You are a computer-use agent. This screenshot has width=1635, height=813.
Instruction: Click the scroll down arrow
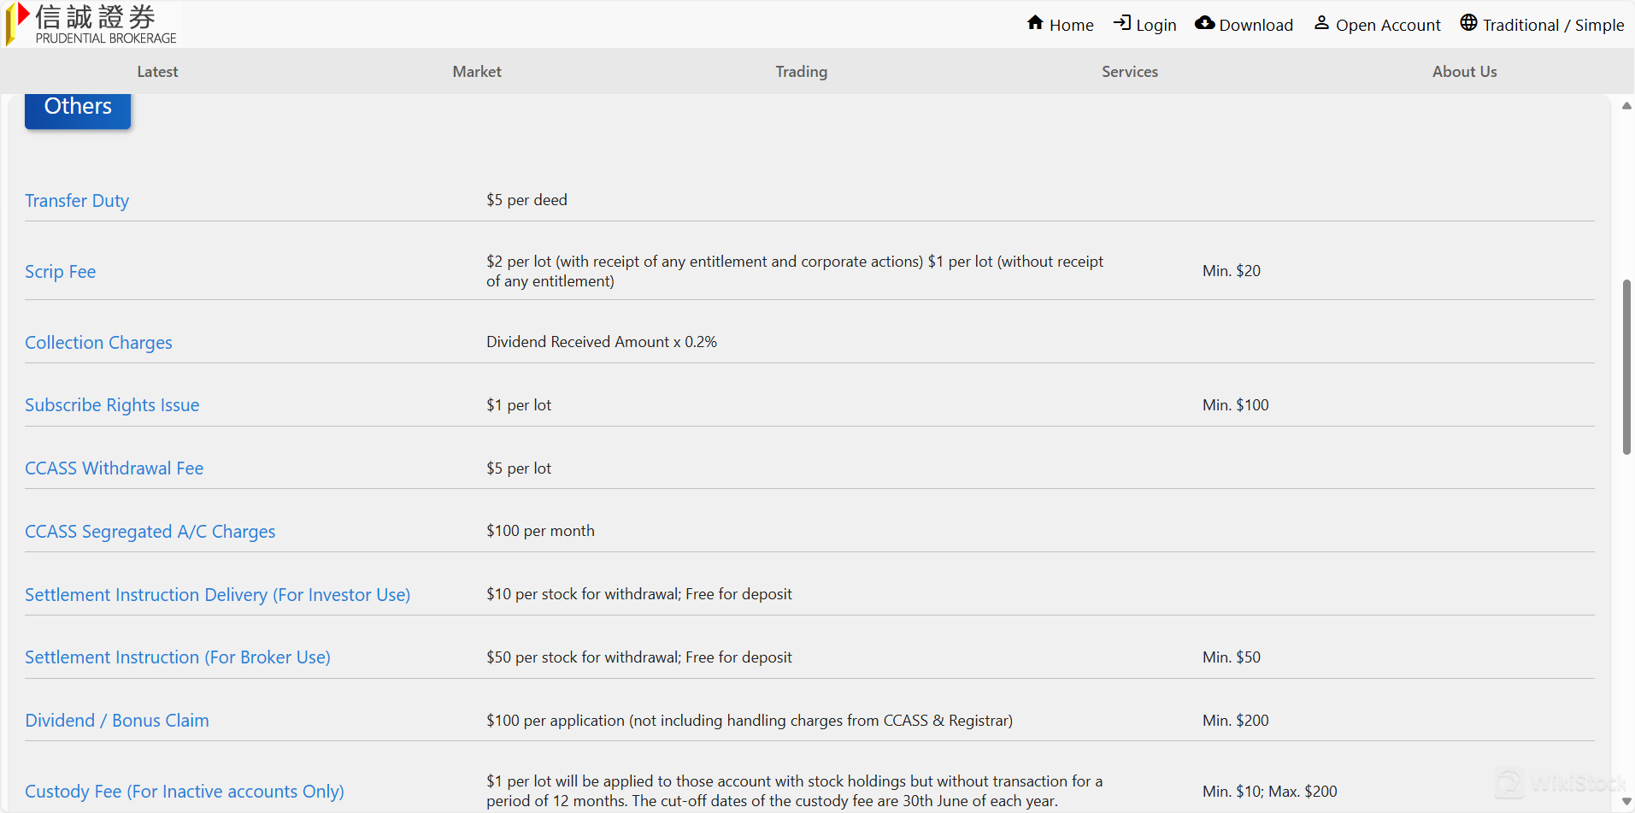point(1626,801)
